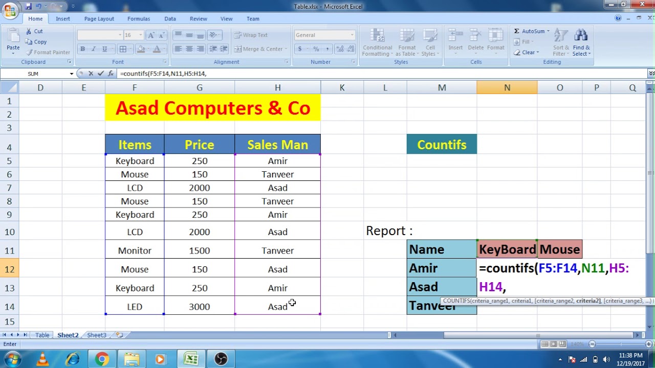
Task: Open AutoSum dropdown arrow
Action: click(548, 31)
